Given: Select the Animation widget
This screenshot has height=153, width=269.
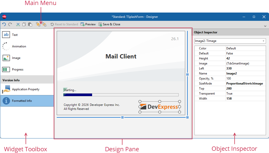Looking at the screenshot, I should [x=27, y=46].
